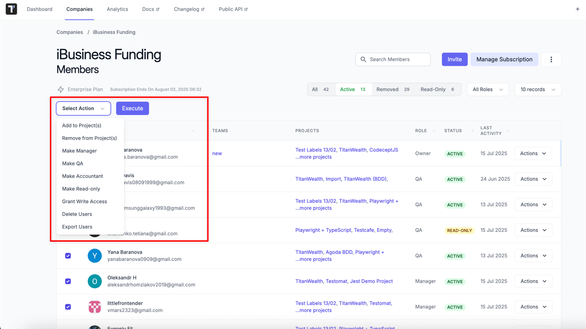This screenshot has width=586, height=329.
Task: Click littlefrontender's pixel avatar
Action: [95, 307]
